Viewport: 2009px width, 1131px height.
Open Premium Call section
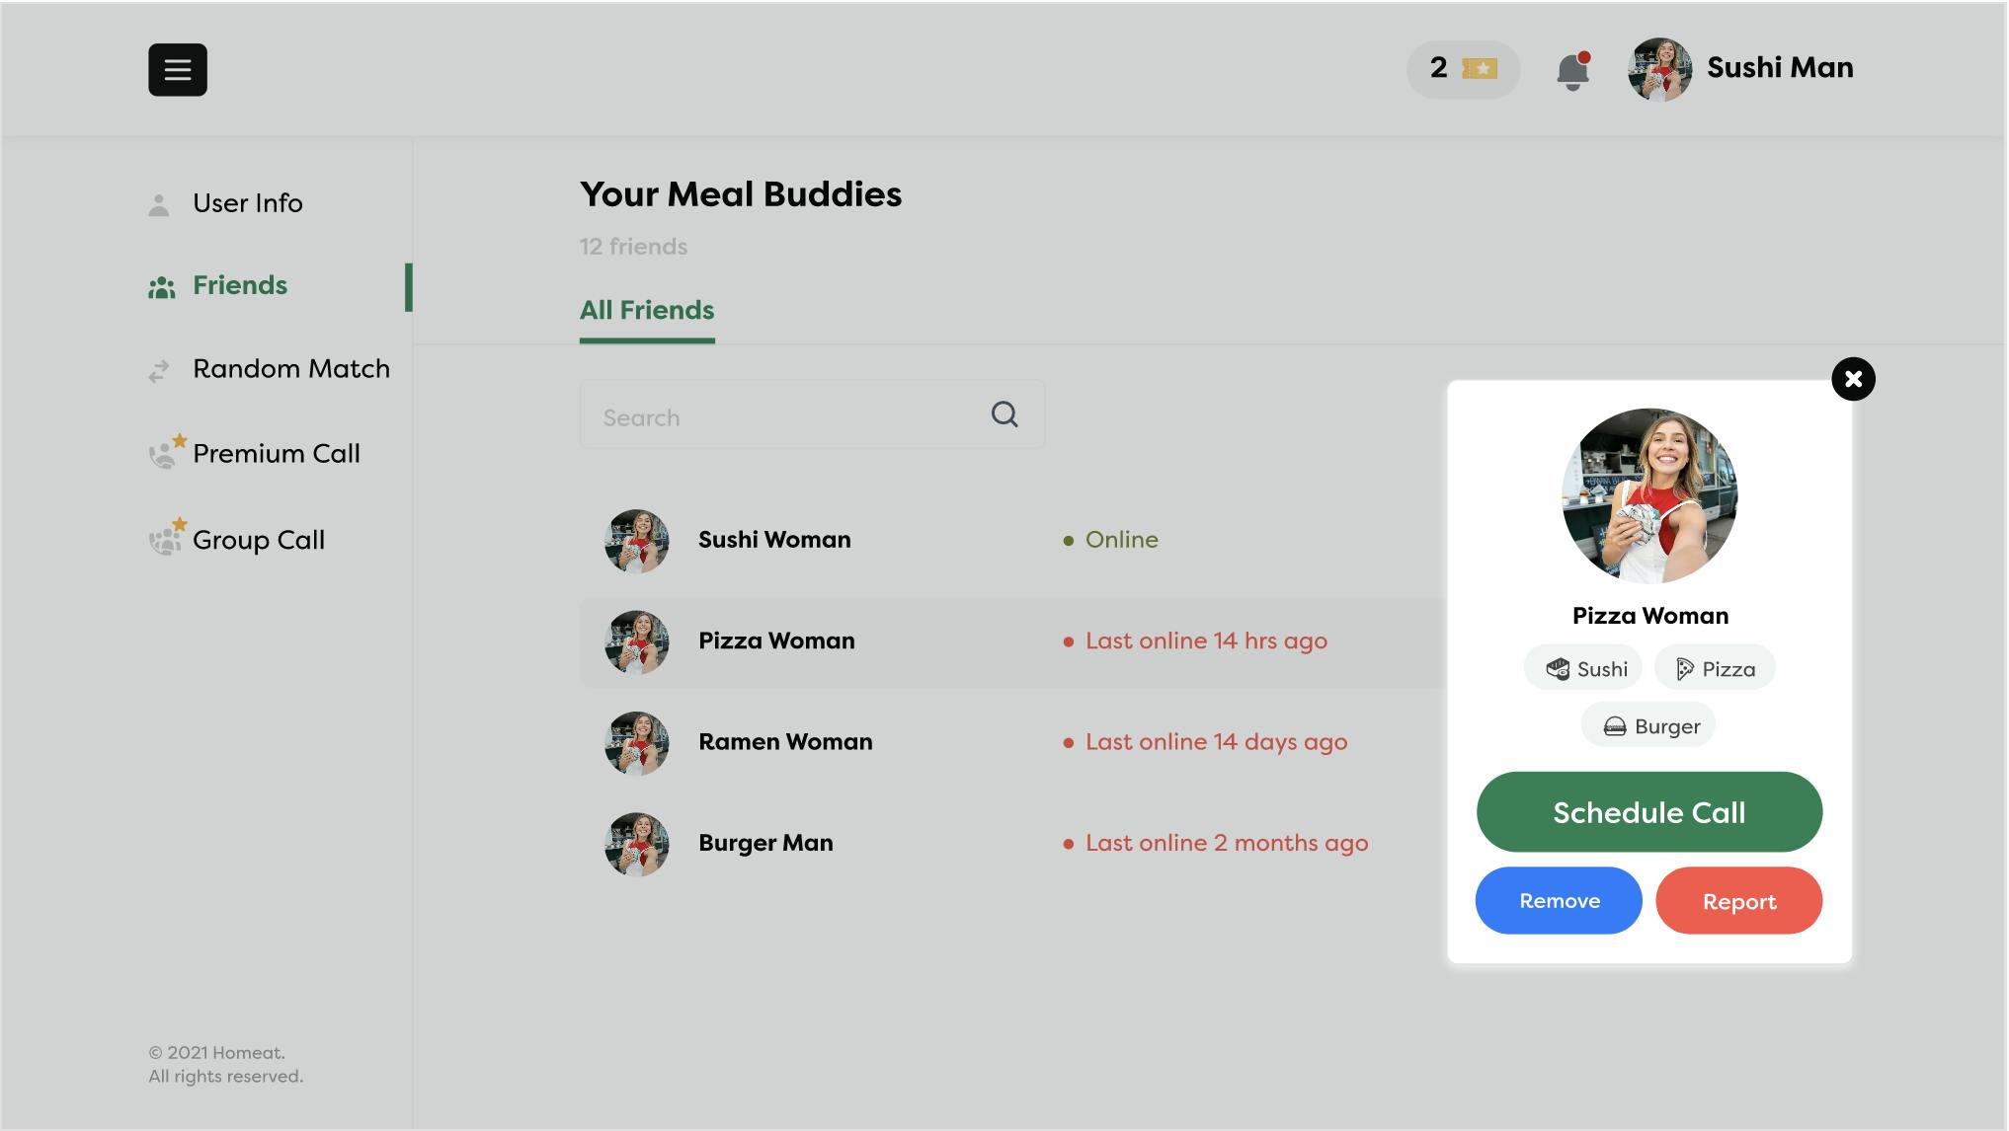(276, 454)
